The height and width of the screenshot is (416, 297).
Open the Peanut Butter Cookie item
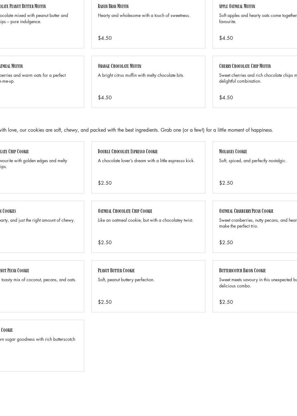click(148, 286)
